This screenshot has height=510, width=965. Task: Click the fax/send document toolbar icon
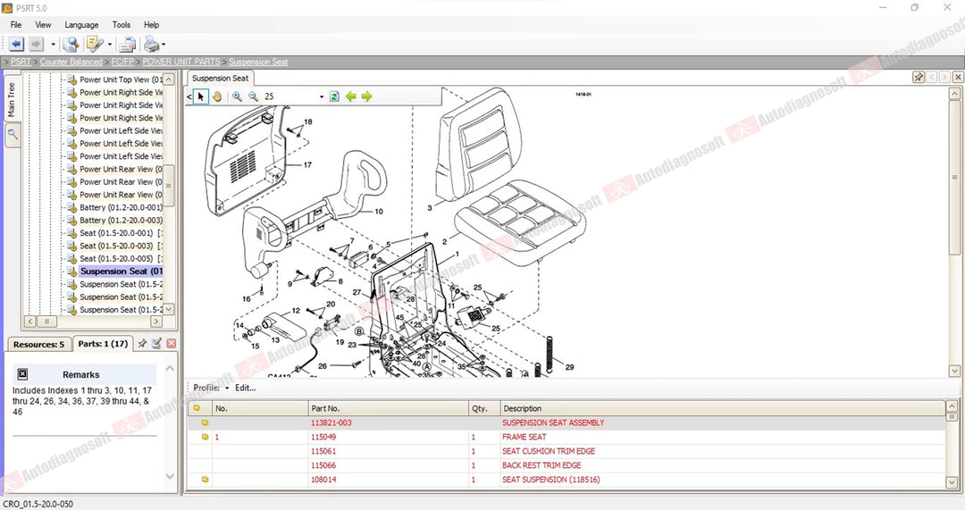128,45
